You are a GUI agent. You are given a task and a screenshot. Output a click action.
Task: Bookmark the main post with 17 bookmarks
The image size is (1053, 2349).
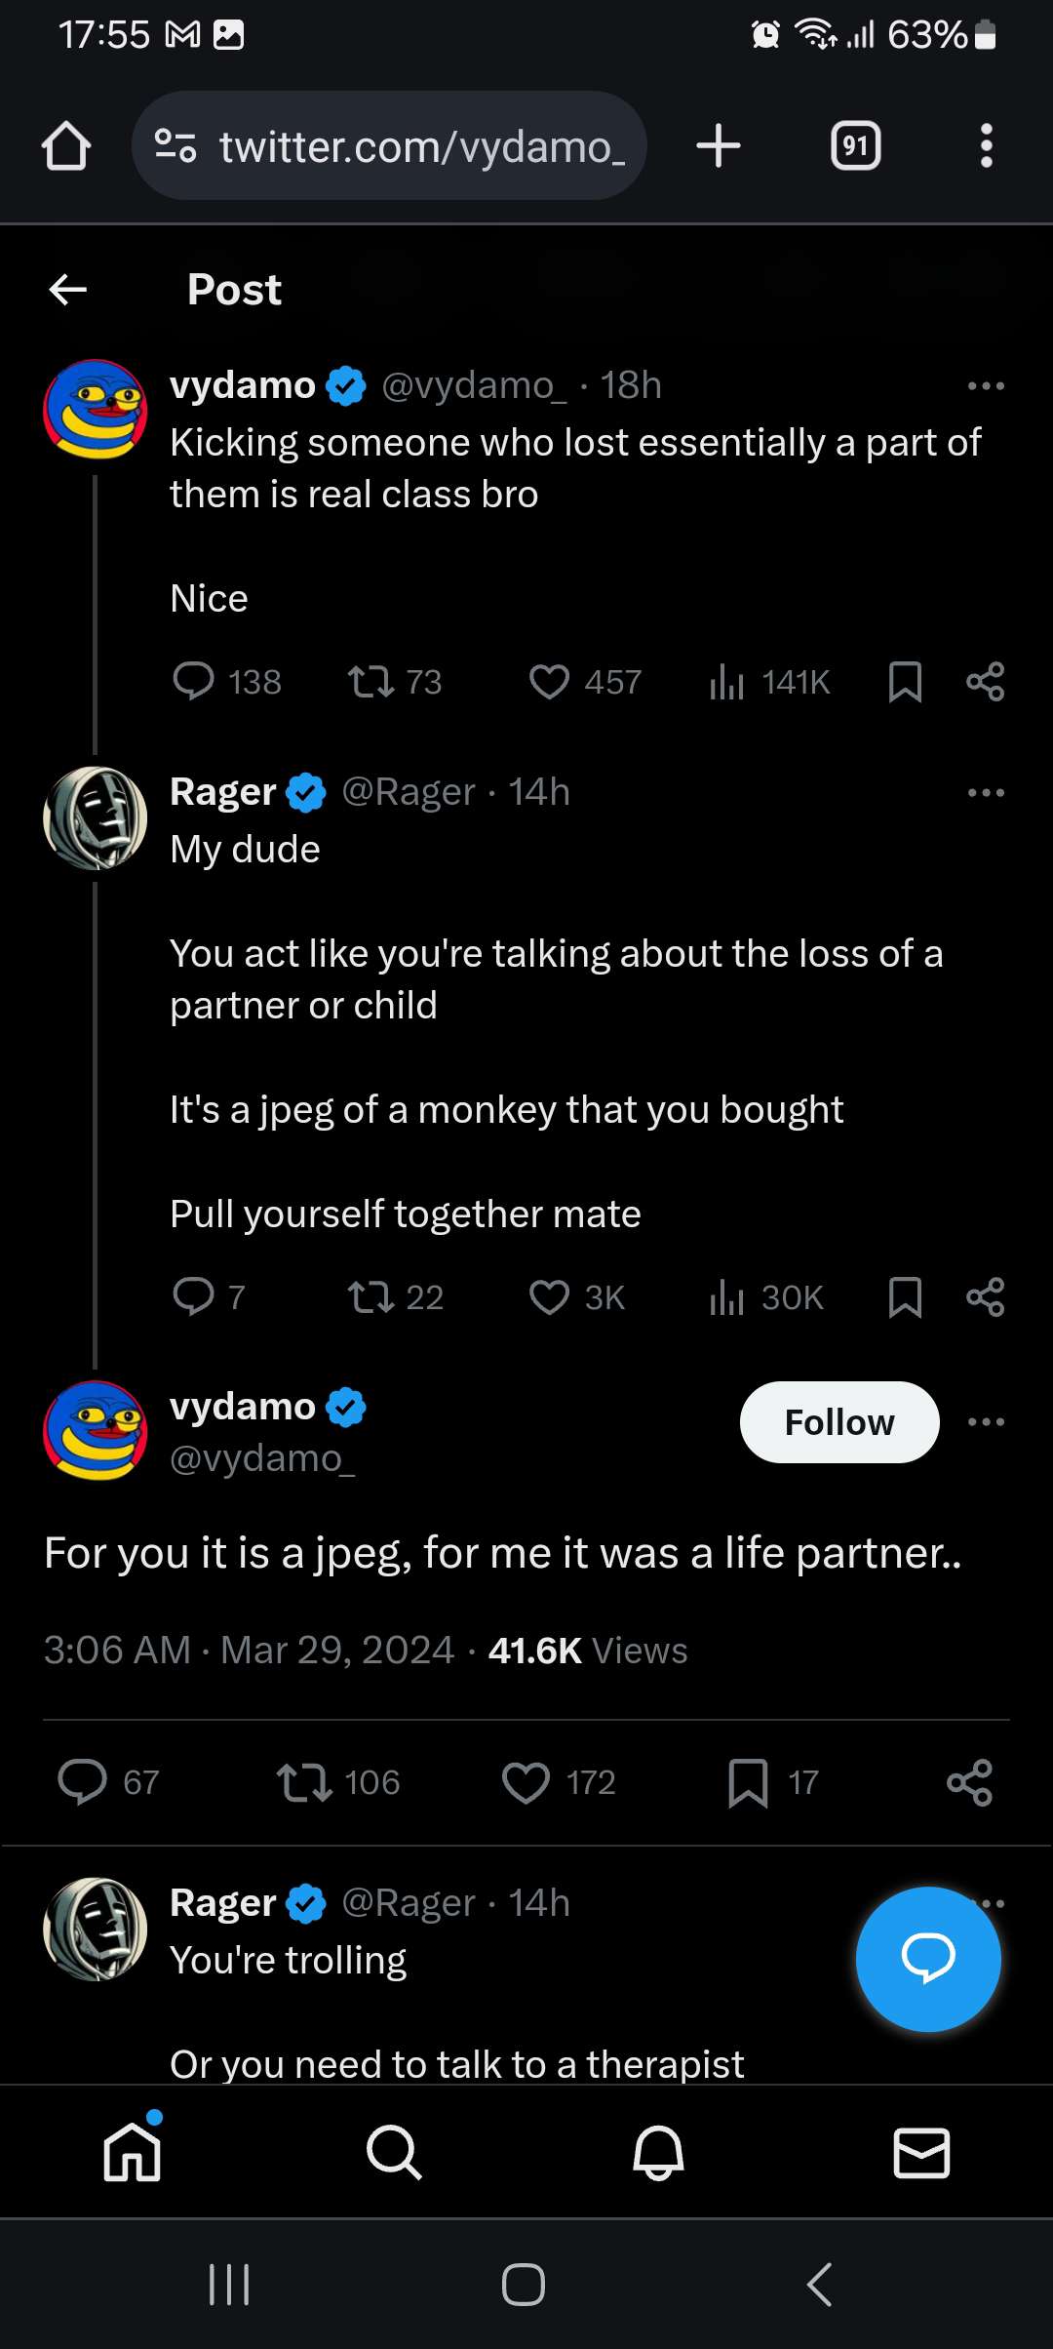pos(748,1782)
